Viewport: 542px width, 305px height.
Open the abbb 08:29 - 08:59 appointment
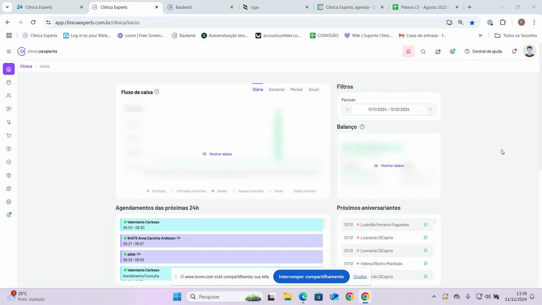click(x=221, y=257)
